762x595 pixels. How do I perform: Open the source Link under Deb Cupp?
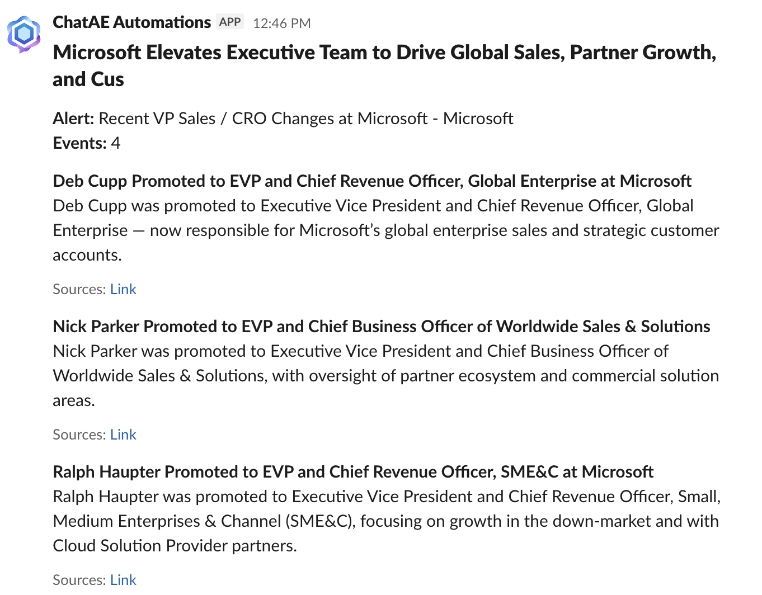pos(123,289)
